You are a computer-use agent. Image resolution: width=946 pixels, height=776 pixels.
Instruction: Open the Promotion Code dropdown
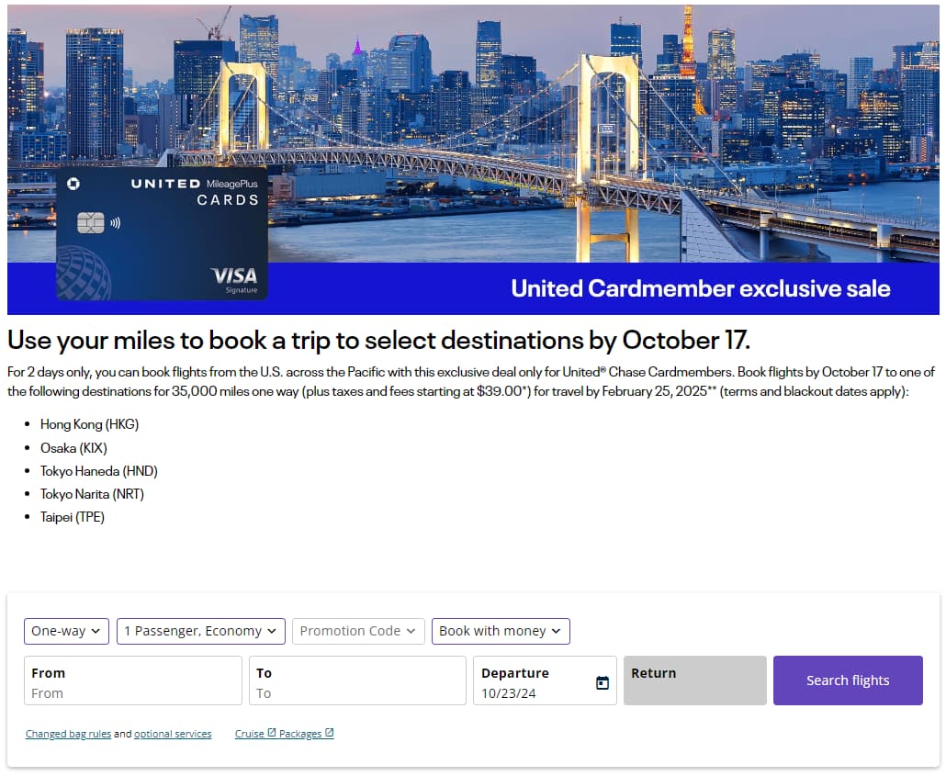click(358, 631)
